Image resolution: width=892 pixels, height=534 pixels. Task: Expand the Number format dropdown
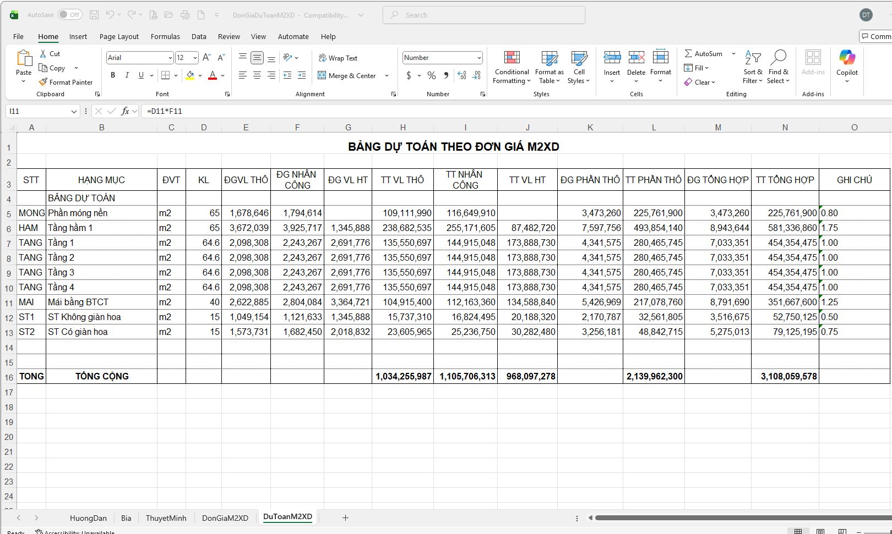click(x=479, y=58)
